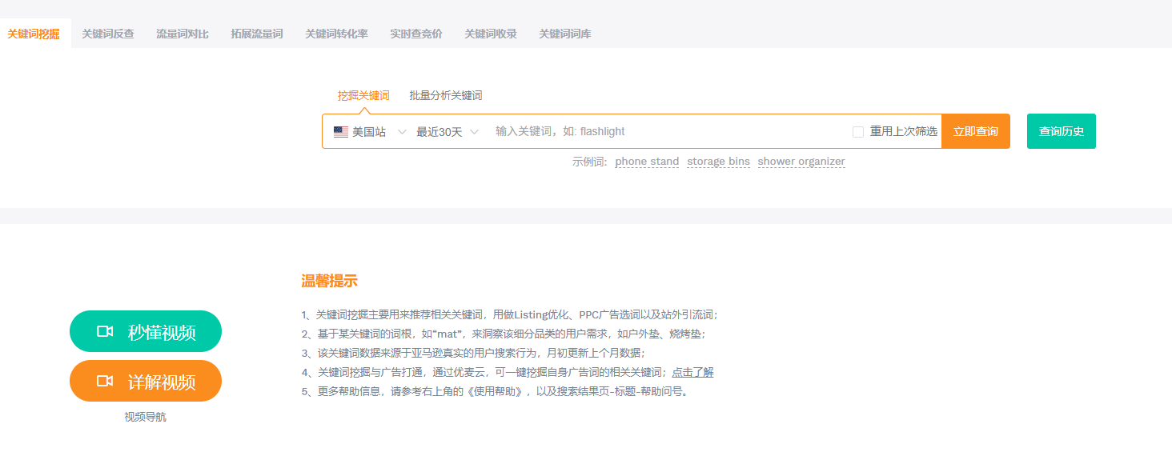Go to the 拓展流量词 tab

tap(257, 34)
